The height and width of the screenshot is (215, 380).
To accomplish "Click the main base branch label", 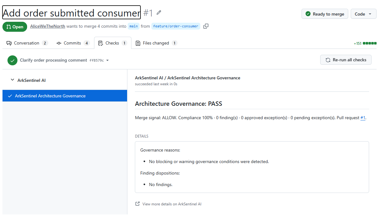I will pyautogui.click(x=134, y=26).
